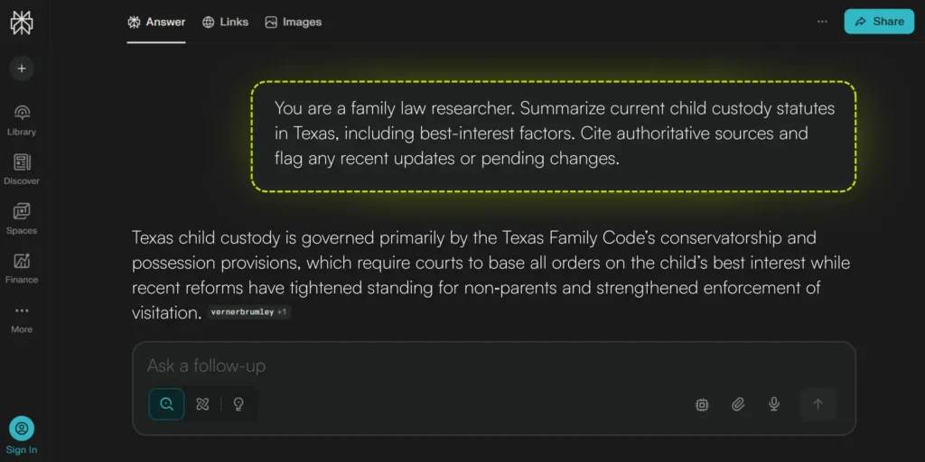Attach a file with paperclip icon
The height and width of the screenshot is (462, 925).
738,405
